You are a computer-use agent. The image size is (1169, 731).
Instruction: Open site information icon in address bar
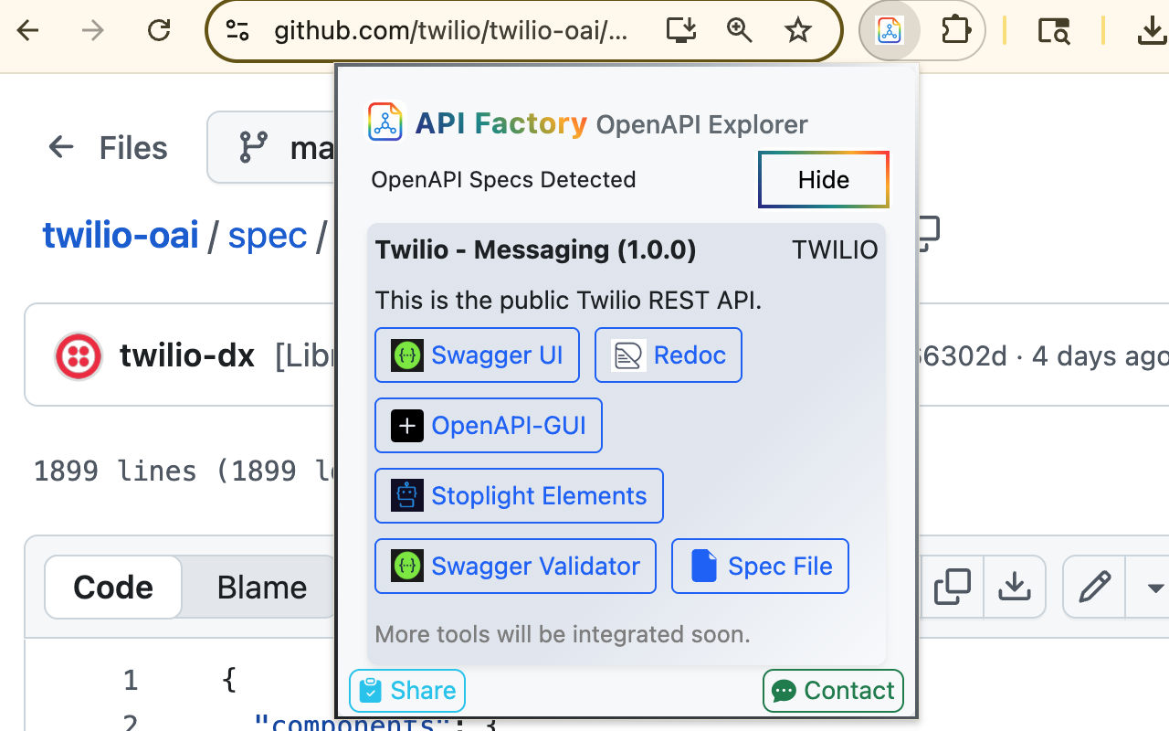coord(237,31)
